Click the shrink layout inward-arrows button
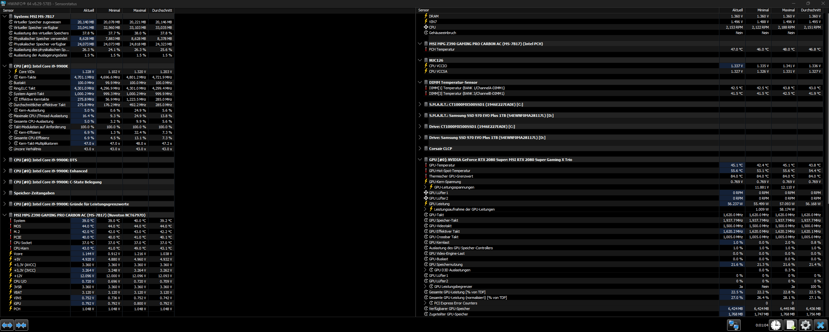This screenshot has height=332, width=829. pyautogui.click(x=21, y=325)
